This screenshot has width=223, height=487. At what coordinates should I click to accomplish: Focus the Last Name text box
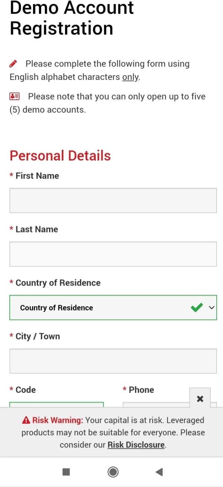[113, 254]
